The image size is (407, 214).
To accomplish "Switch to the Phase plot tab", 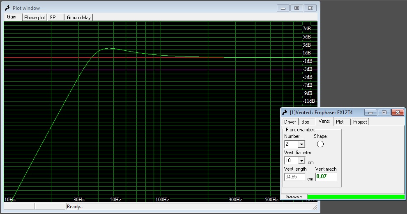I will click(x=34, y=18).
